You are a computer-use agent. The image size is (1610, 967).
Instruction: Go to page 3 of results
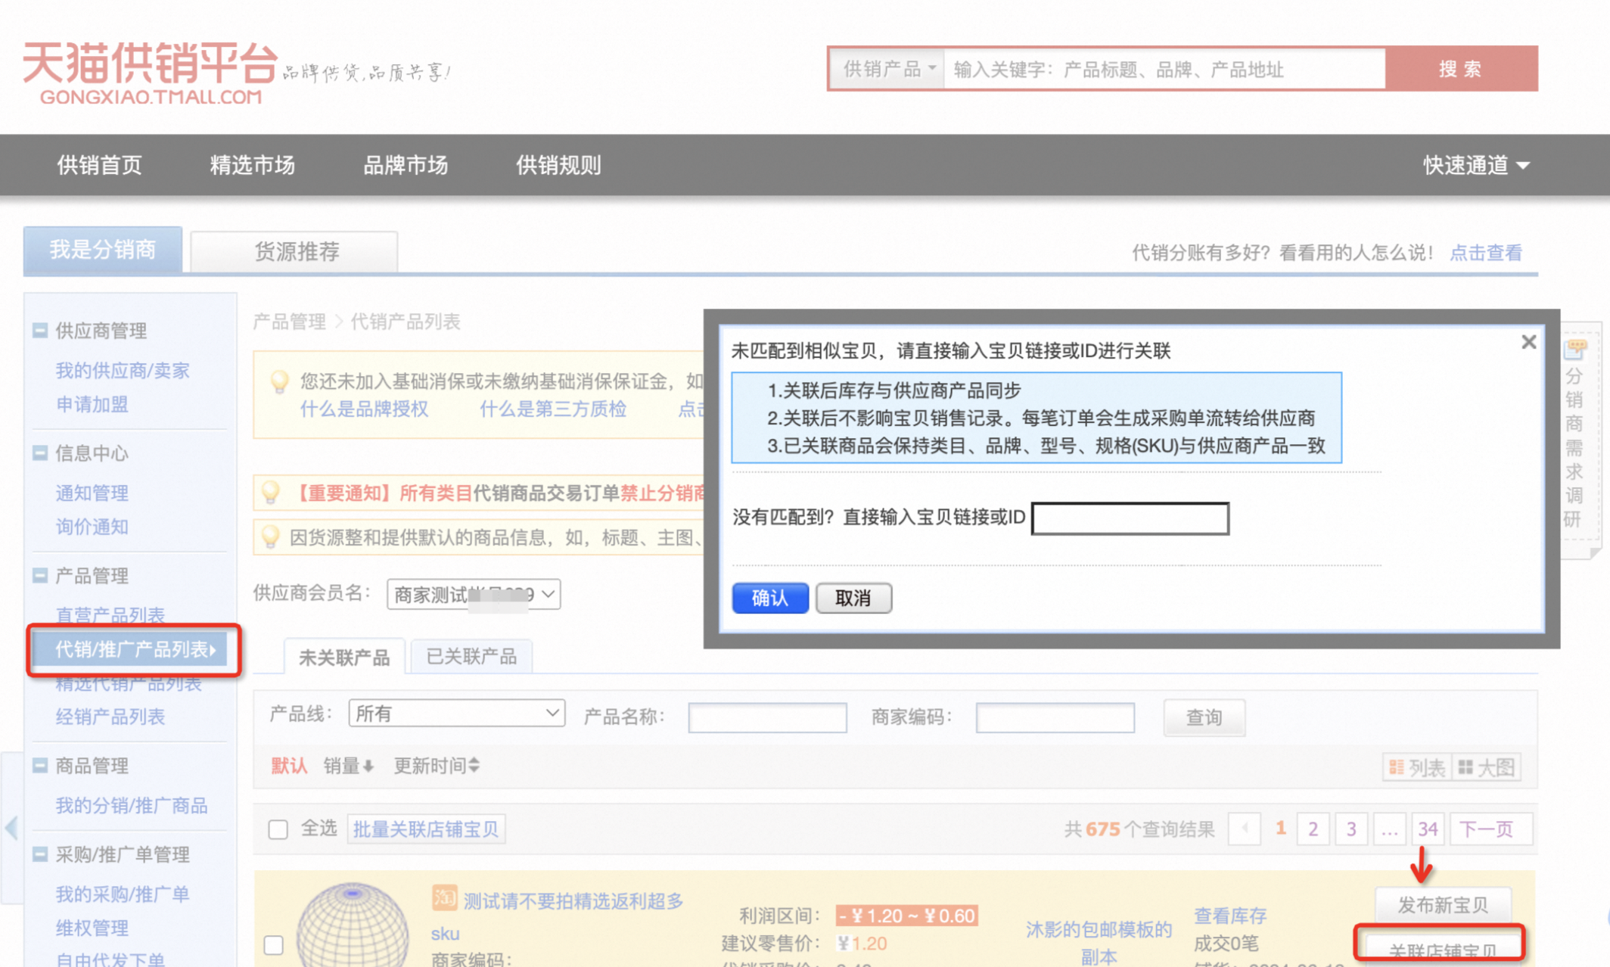pos(1351,829)
